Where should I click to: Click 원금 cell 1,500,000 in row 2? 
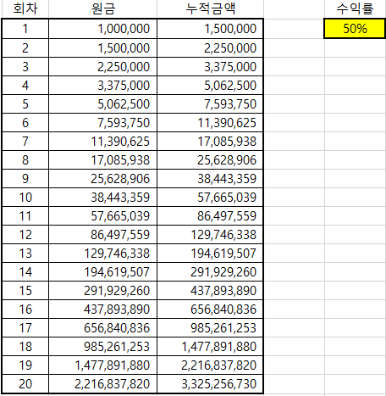coord(102,48)
